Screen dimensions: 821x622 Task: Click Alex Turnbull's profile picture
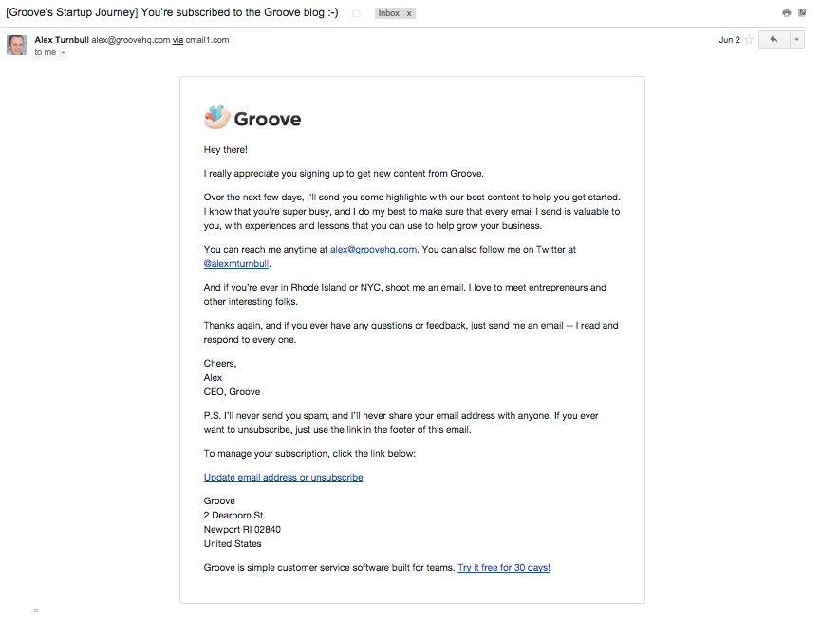(x=15, y=45)
